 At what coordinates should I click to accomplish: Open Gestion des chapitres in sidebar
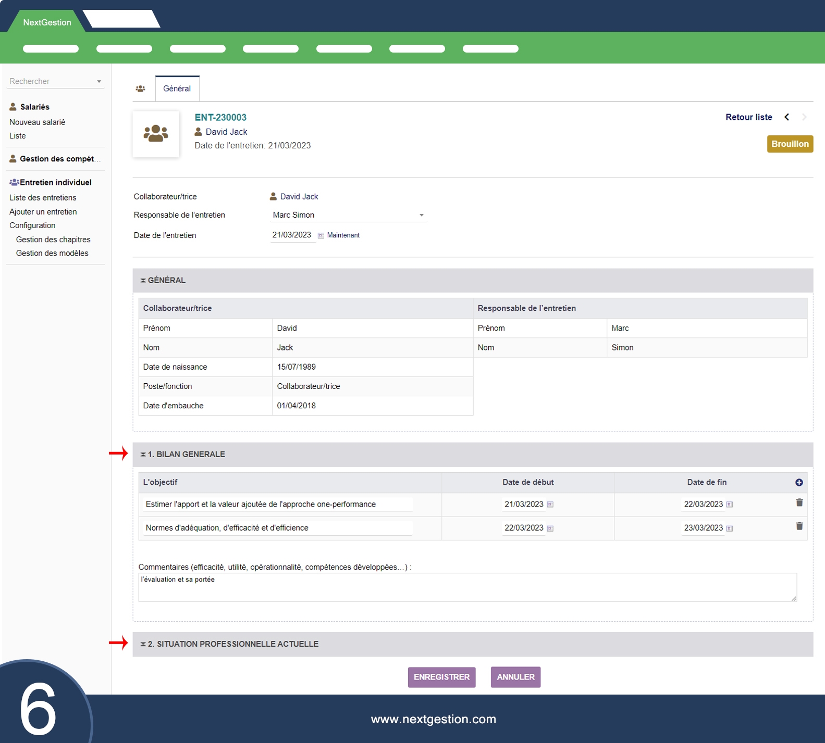pos(53,240)
